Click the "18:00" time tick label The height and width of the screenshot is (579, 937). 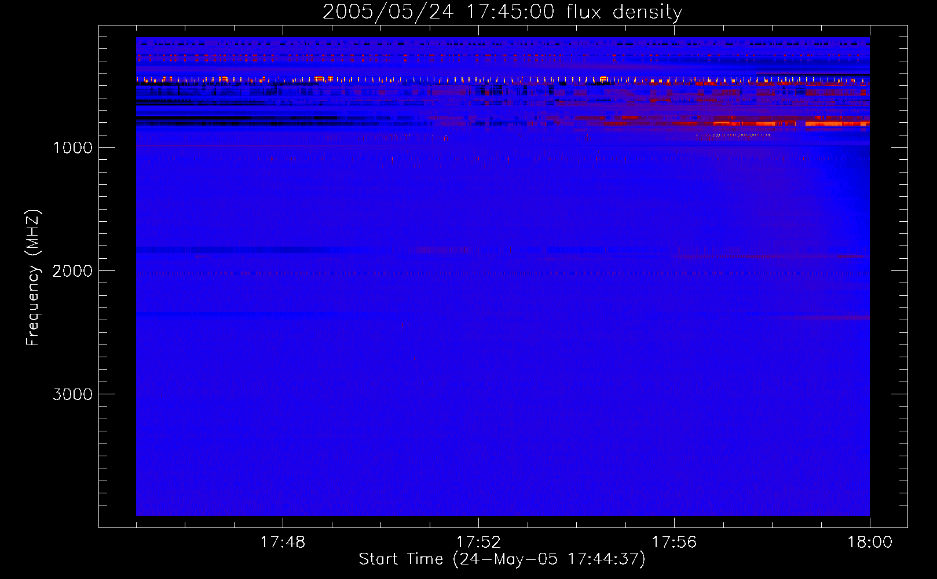coord(870,543)
